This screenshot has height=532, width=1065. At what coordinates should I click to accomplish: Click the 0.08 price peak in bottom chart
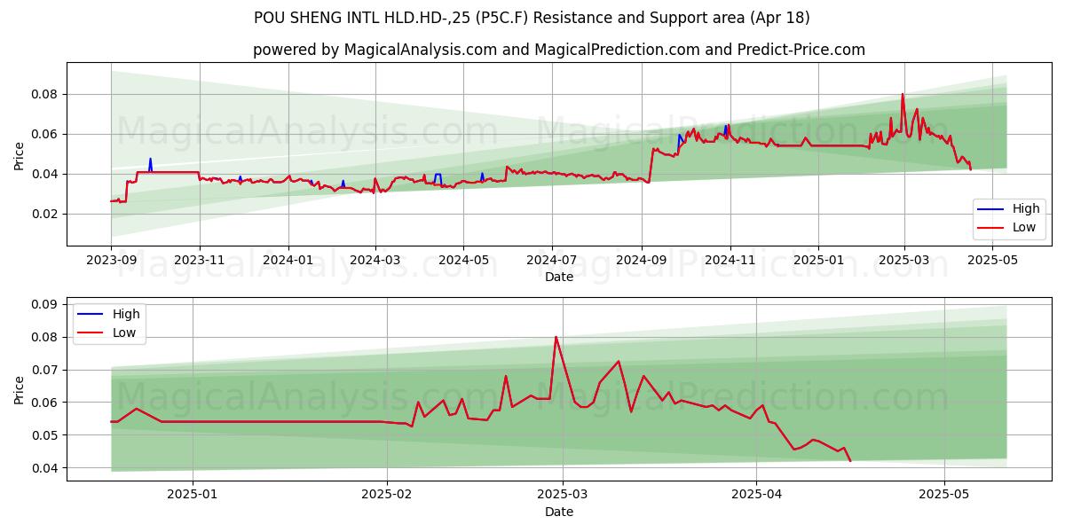point(556,337)
